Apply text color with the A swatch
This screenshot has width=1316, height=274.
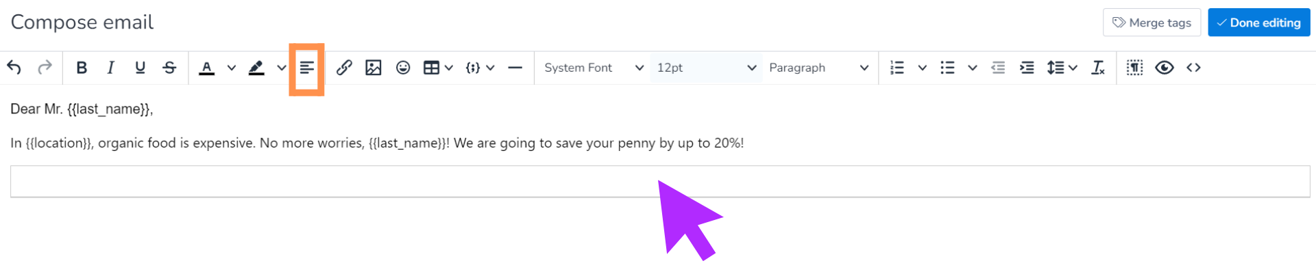(206, 68)
